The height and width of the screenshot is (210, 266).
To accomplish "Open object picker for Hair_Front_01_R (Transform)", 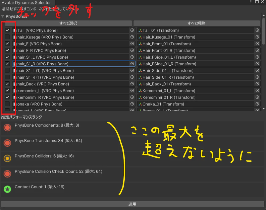I will pos(257,50).
